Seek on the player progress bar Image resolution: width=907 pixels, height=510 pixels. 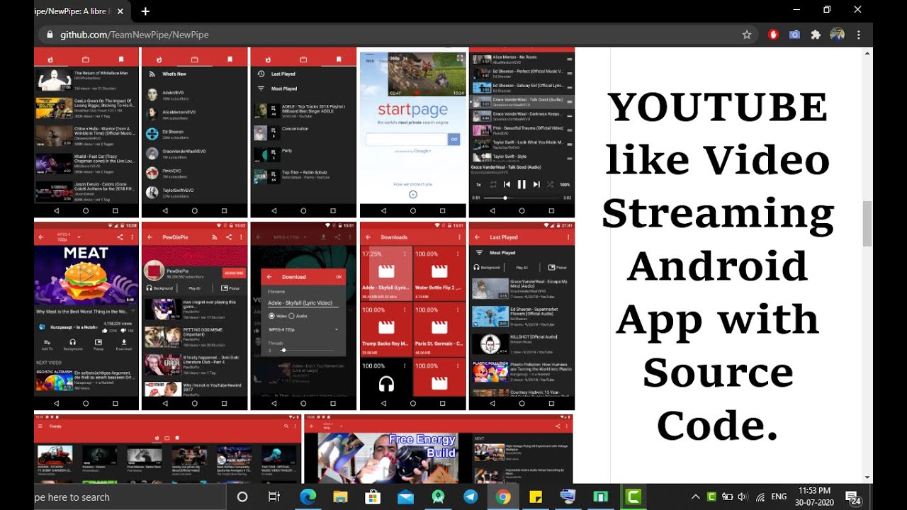tap(522, 198)
